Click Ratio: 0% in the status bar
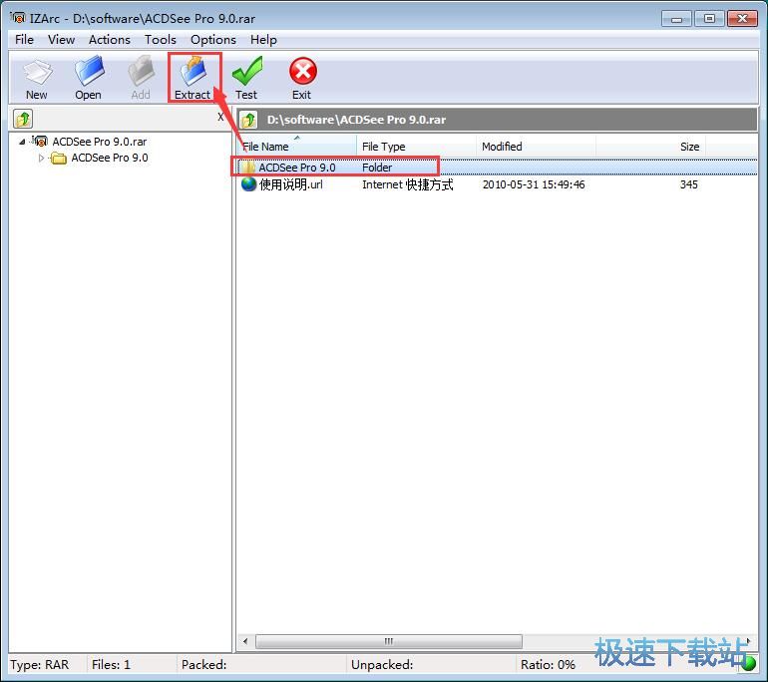This screenshot has height=682, width=768. tap(548, 664)
